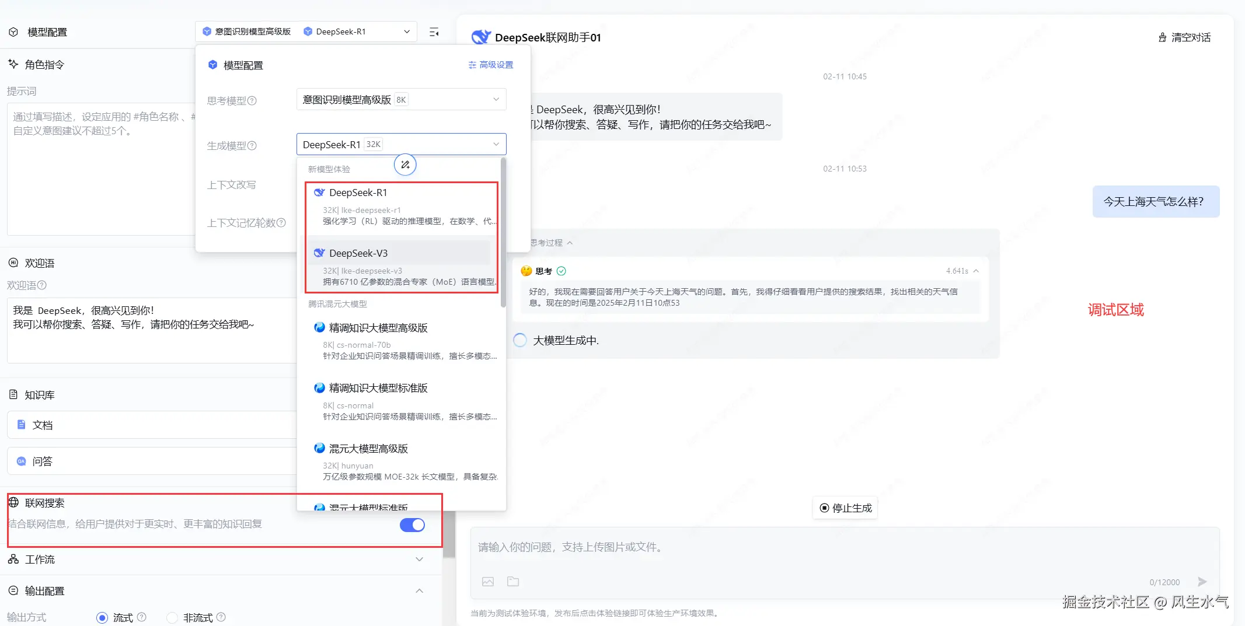This screenshot has width=1245, height=626.
Task: Expand the 工作流 section
Action: click(419, 559)
